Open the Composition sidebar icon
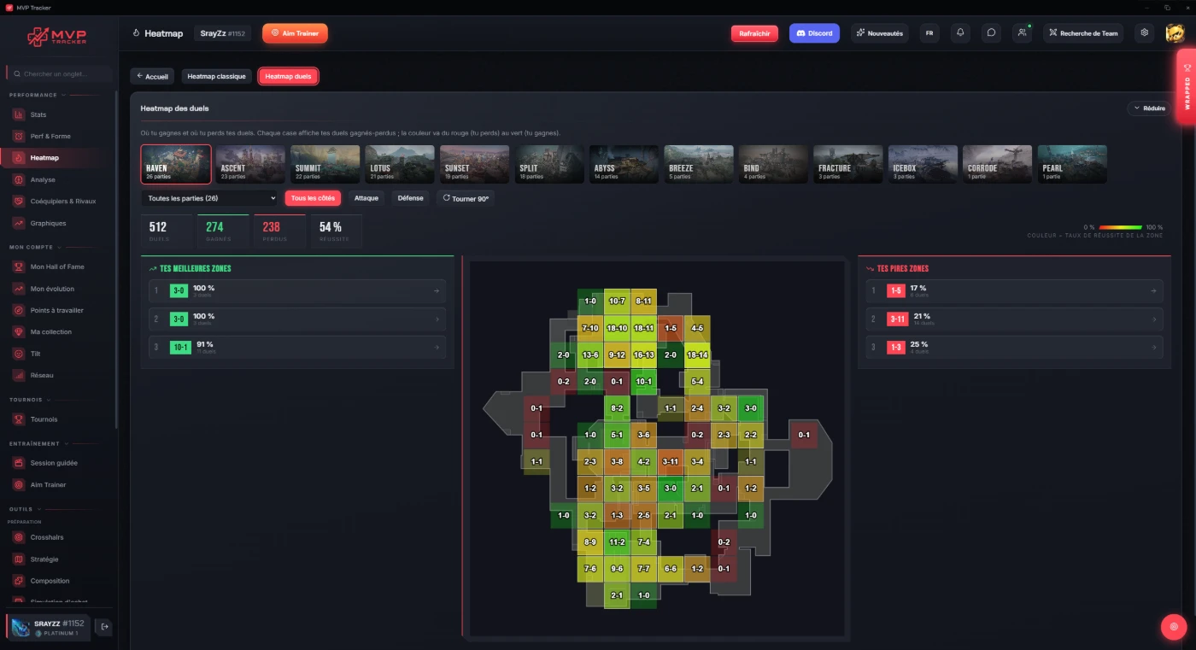Image resolution: width=1196 pixels, height=650 pixels. click(x=18, y=581)
